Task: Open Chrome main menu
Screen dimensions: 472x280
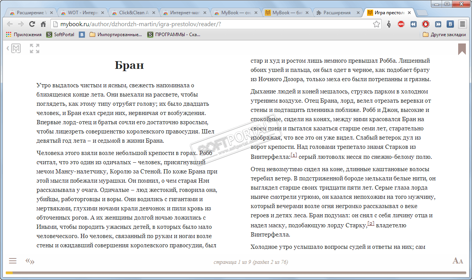Action: (462, 24)
